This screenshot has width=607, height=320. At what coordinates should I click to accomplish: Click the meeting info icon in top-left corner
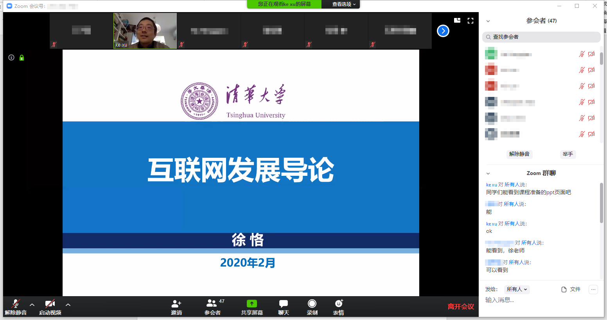tap(11, 57)
